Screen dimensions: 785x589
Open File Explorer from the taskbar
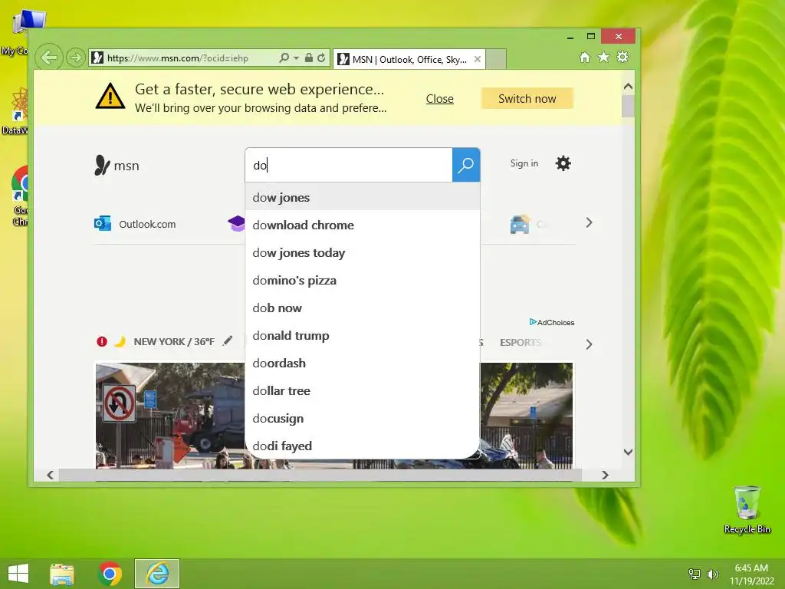(61, 574)
